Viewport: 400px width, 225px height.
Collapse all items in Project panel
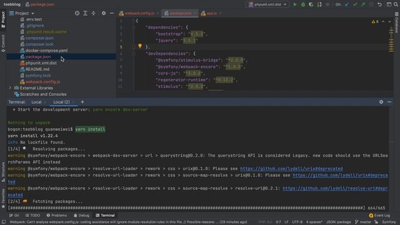pyautogui.click(x=93, y=13)
